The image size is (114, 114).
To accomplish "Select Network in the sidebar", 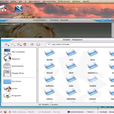I will click(12, 59).
